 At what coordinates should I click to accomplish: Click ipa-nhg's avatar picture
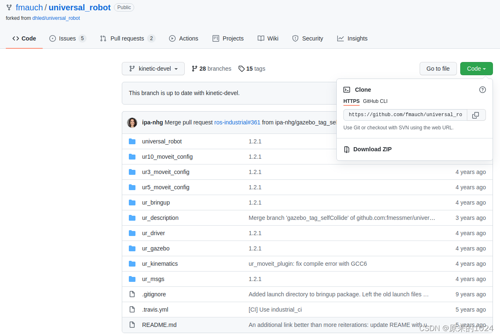coord(132,122)
